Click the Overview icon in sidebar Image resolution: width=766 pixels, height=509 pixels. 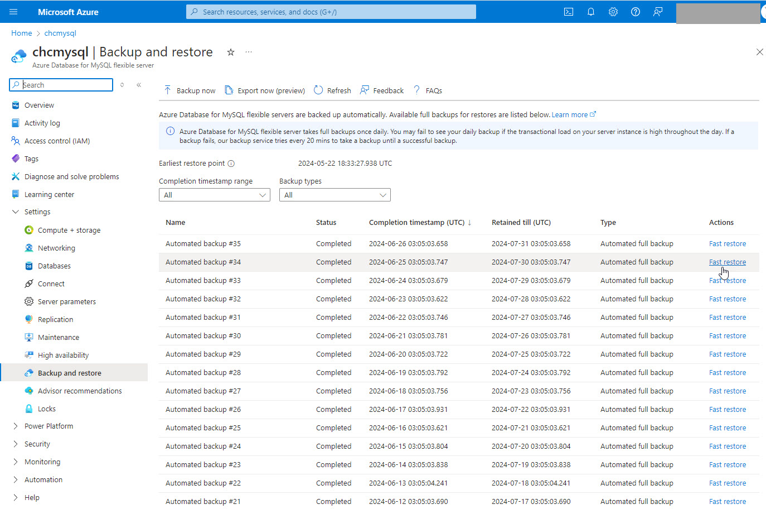point(16,105)
